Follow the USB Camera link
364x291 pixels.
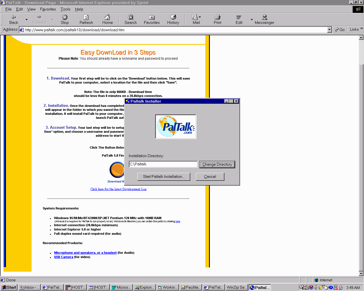tap(64, 257)
